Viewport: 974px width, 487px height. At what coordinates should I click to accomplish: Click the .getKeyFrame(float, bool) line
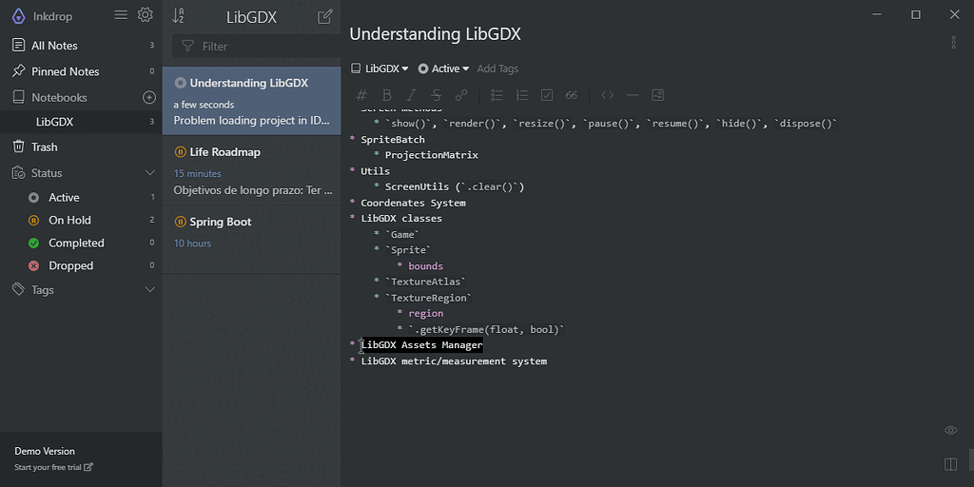pyautogui.click(x=486, y=330)
